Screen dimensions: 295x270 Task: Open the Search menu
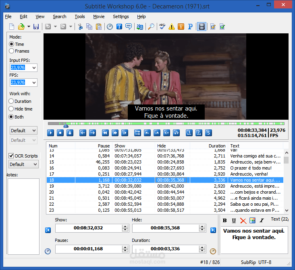[60, 16]
